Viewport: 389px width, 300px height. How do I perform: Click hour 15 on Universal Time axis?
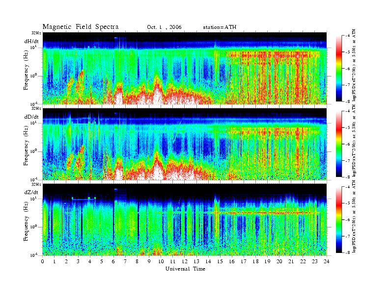(x=220, y=261)
